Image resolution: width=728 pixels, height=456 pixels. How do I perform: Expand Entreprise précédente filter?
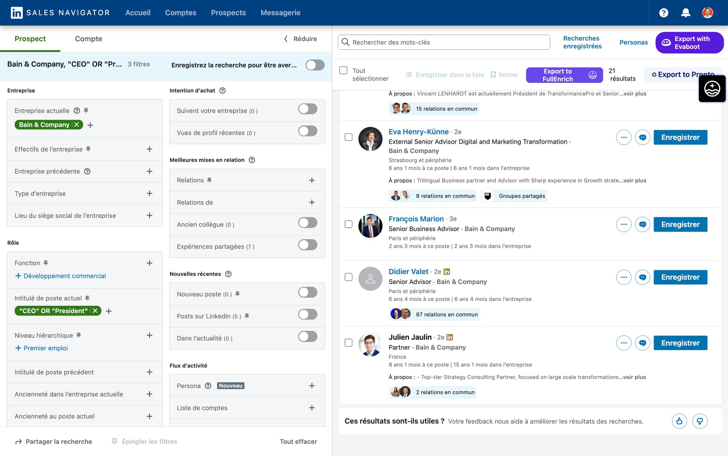[149, 171]
